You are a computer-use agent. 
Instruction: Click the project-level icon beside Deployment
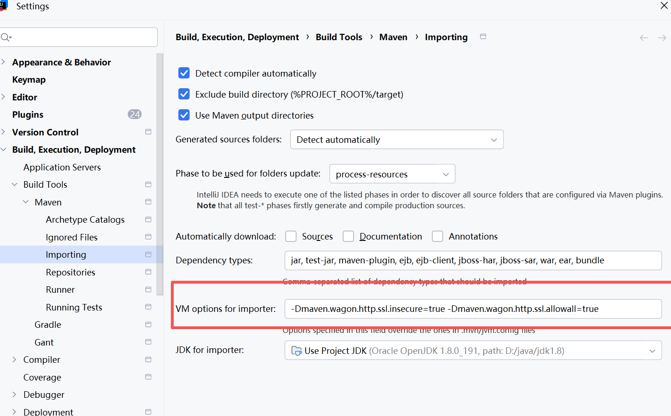148,412
